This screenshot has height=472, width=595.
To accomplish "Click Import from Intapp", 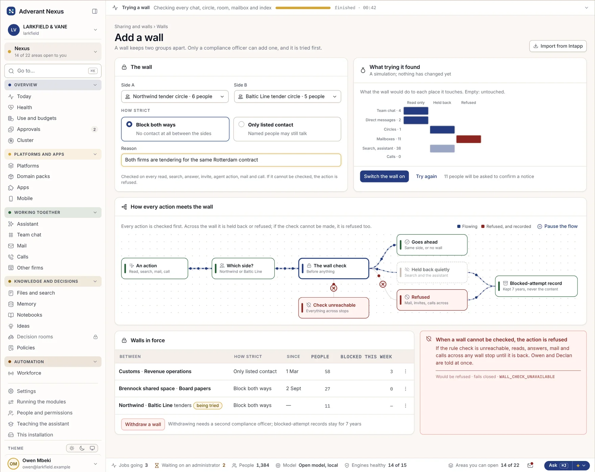I will point(558,46).
